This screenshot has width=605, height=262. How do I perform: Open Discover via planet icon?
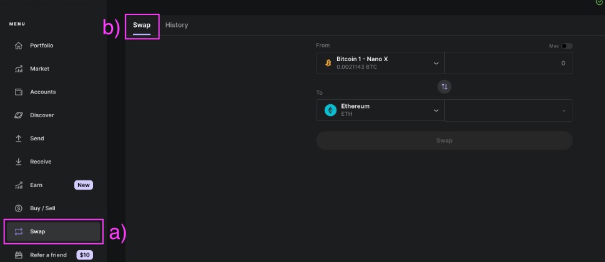point(19,115)
